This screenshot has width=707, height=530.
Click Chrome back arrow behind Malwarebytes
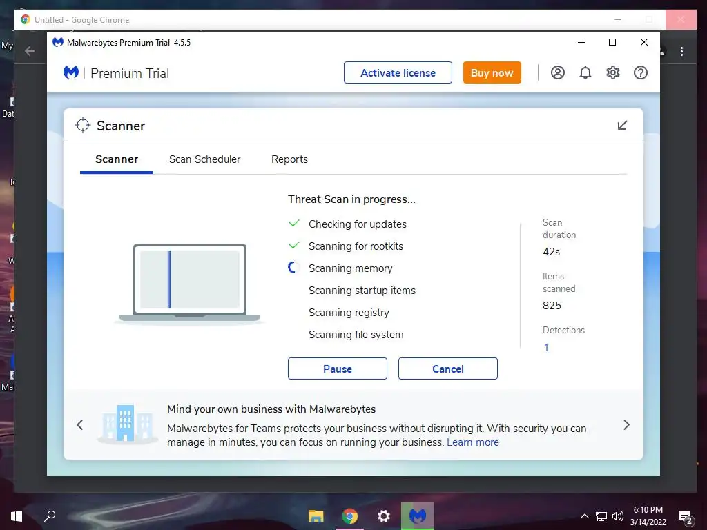click(30, 51)
